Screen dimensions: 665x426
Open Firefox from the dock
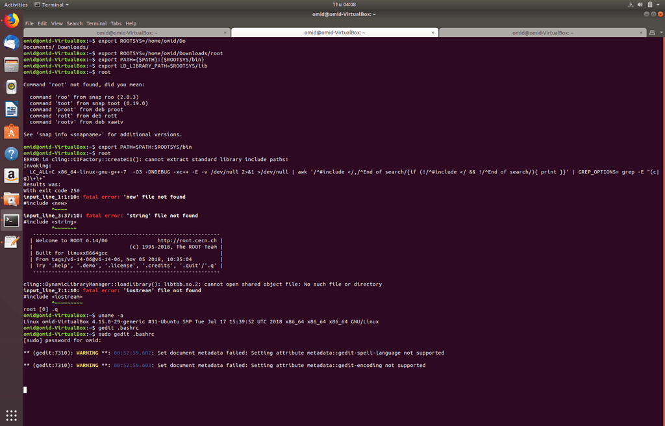(x=11, y=21)
